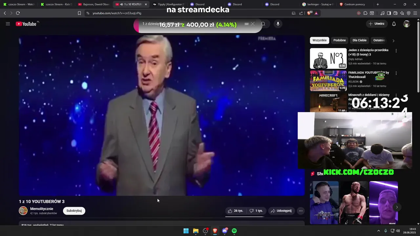Open options menu for FAMILIADA YOUTUBERÓW

[396, 73]
